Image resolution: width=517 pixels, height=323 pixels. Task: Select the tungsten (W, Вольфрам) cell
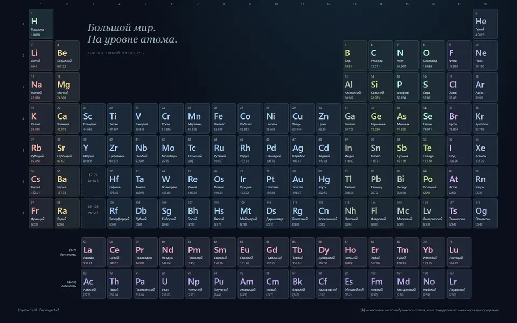point(171,181)
